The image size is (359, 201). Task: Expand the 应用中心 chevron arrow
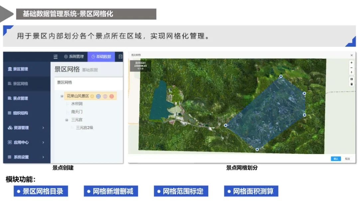(43, 142)
